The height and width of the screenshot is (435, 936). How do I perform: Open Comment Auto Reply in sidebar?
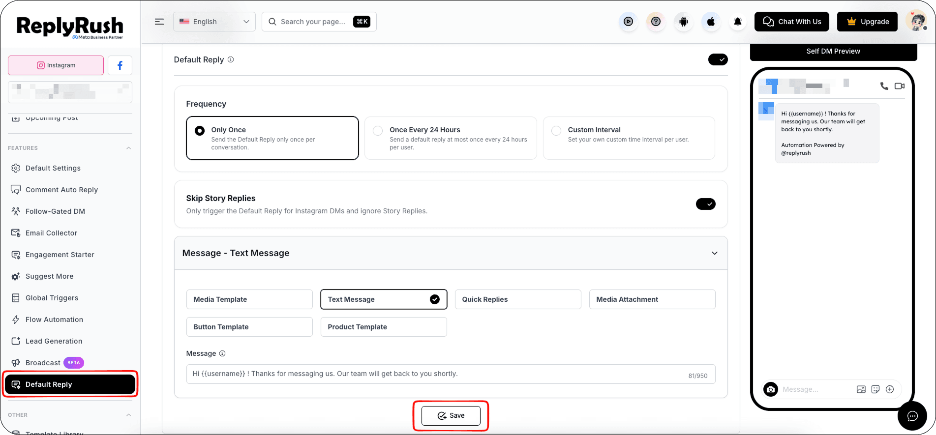[70, 190]
